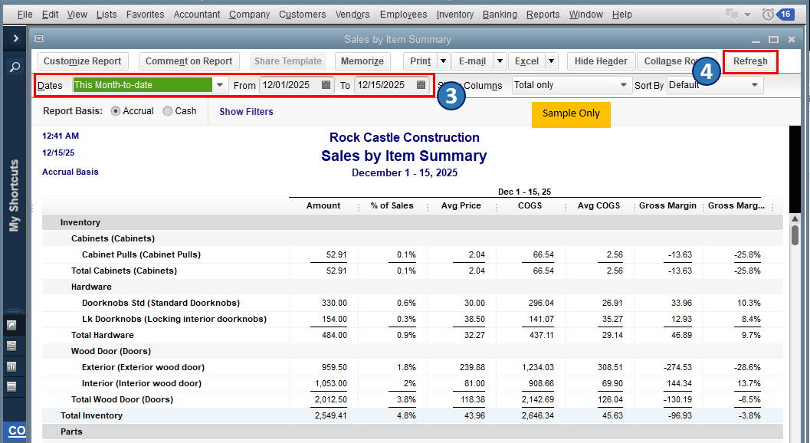Viewport: 810px width, 443px height.
Task: Open the Sort By 'Default' dropdown
Action: pyautogui.click(x=715, y=85)
